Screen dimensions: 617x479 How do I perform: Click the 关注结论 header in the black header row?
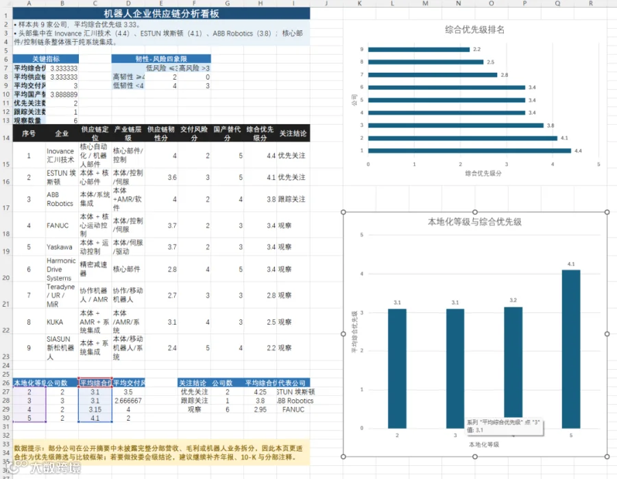click(x=293, y=134)
